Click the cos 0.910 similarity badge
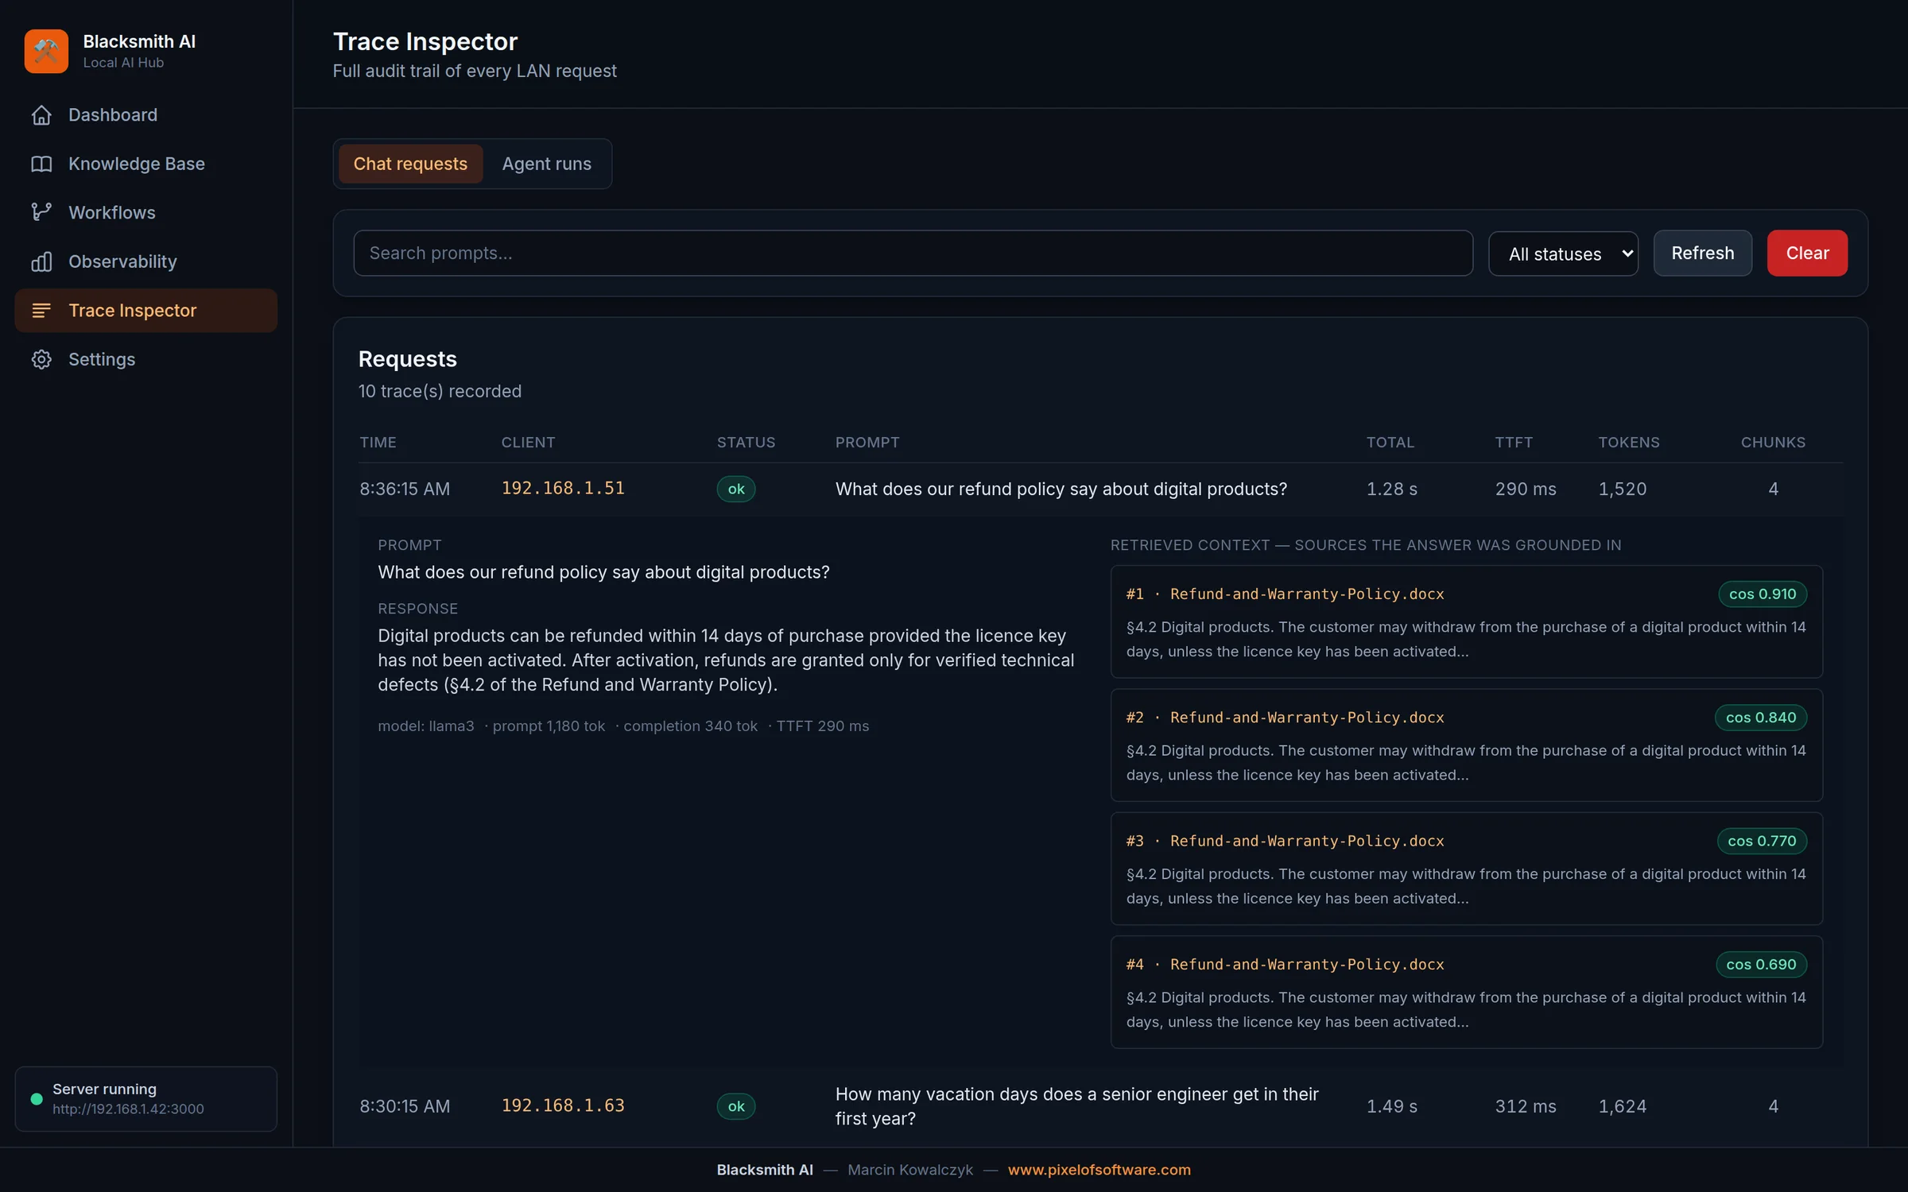Viewport: 1908px width, 1192px height. (1763, 594)
